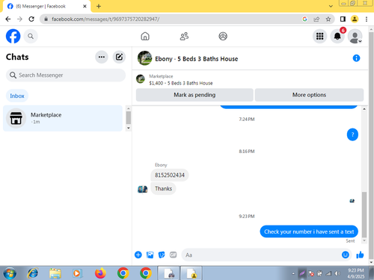Image resolution: width=374 pixels, height=280 pixels.
Task: Start a new message with compose icon
Action: click(x=119, y=57)
